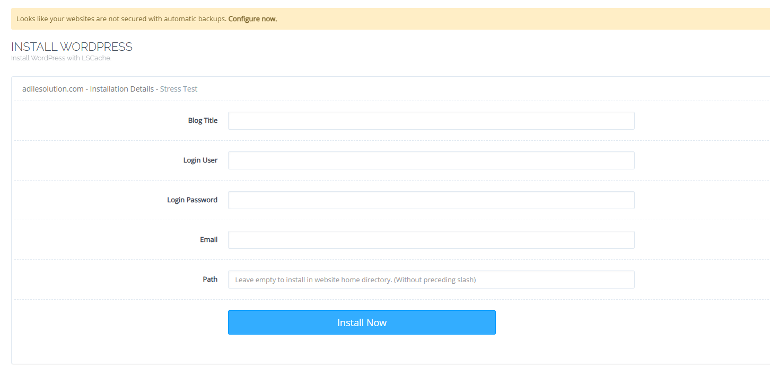The width and height of the screenshot is (770, 369).
Task: Click the Login User label
Action: click(200, 160)
